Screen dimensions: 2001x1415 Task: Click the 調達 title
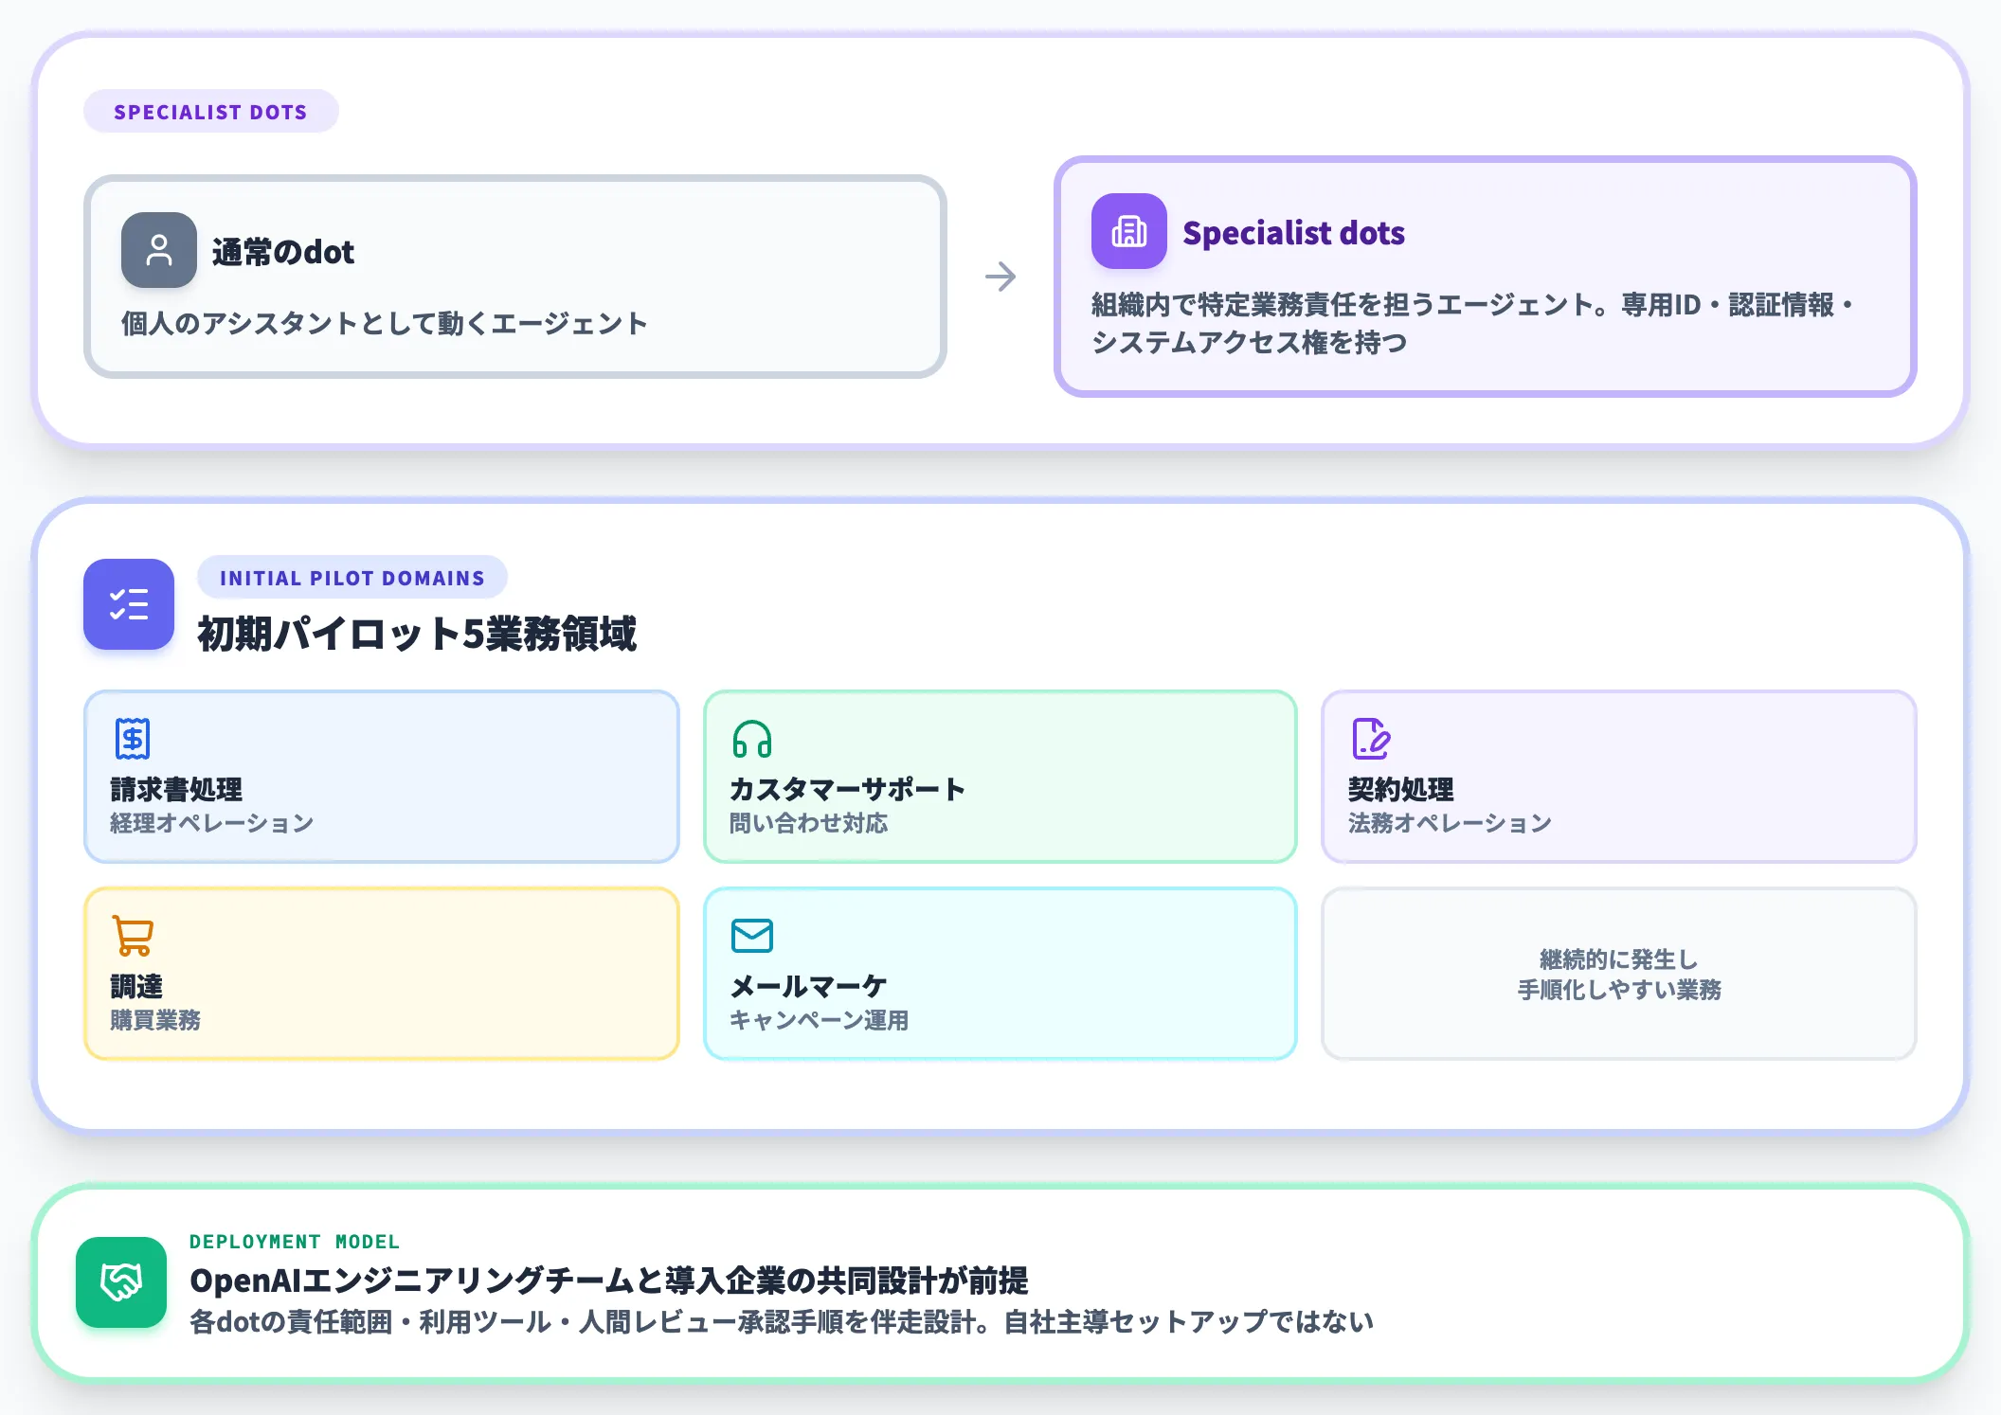[x=136, y=986]
